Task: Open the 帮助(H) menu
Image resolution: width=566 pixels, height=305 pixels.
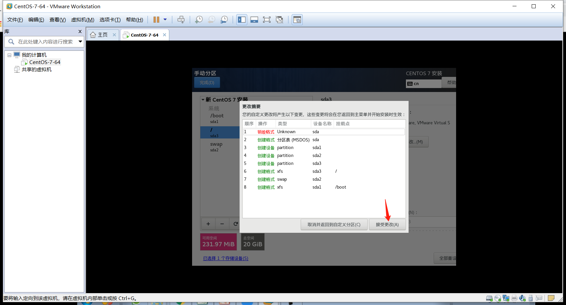Action: click(135, 20)
